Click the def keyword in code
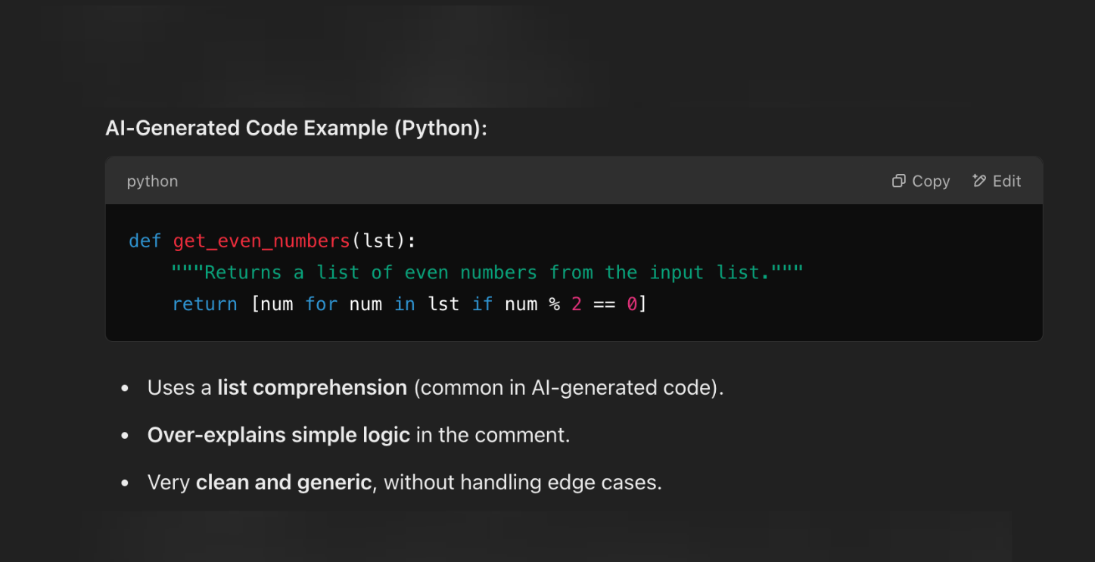1095x562 pixels. point(145,241)
